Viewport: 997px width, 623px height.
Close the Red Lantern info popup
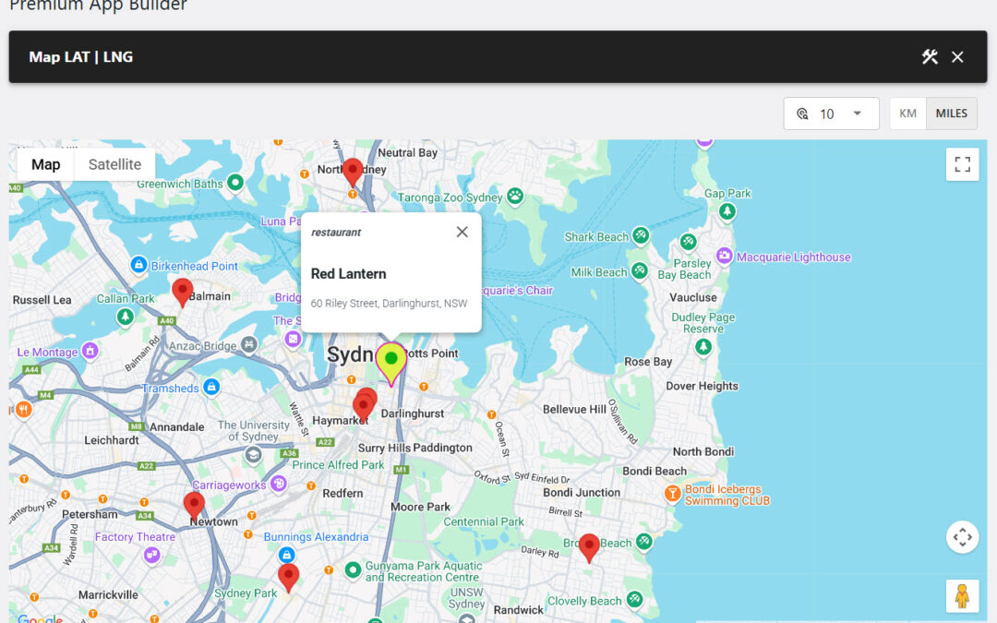point(462,232)
